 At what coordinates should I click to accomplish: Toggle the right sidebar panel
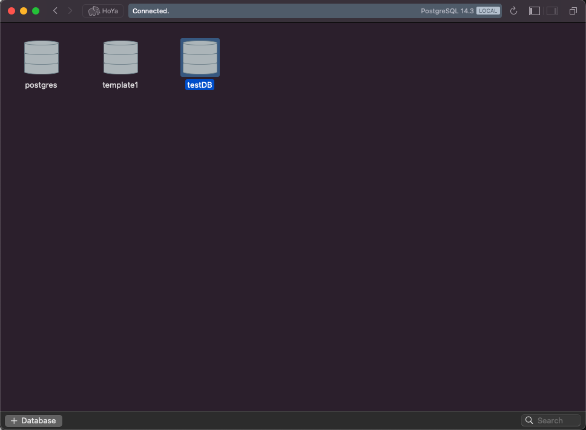coord(552,11)
